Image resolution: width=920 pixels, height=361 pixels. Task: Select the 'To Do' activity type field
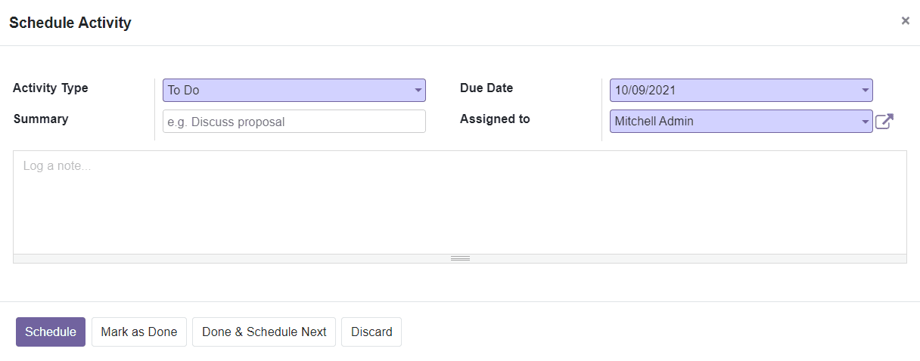294,91
